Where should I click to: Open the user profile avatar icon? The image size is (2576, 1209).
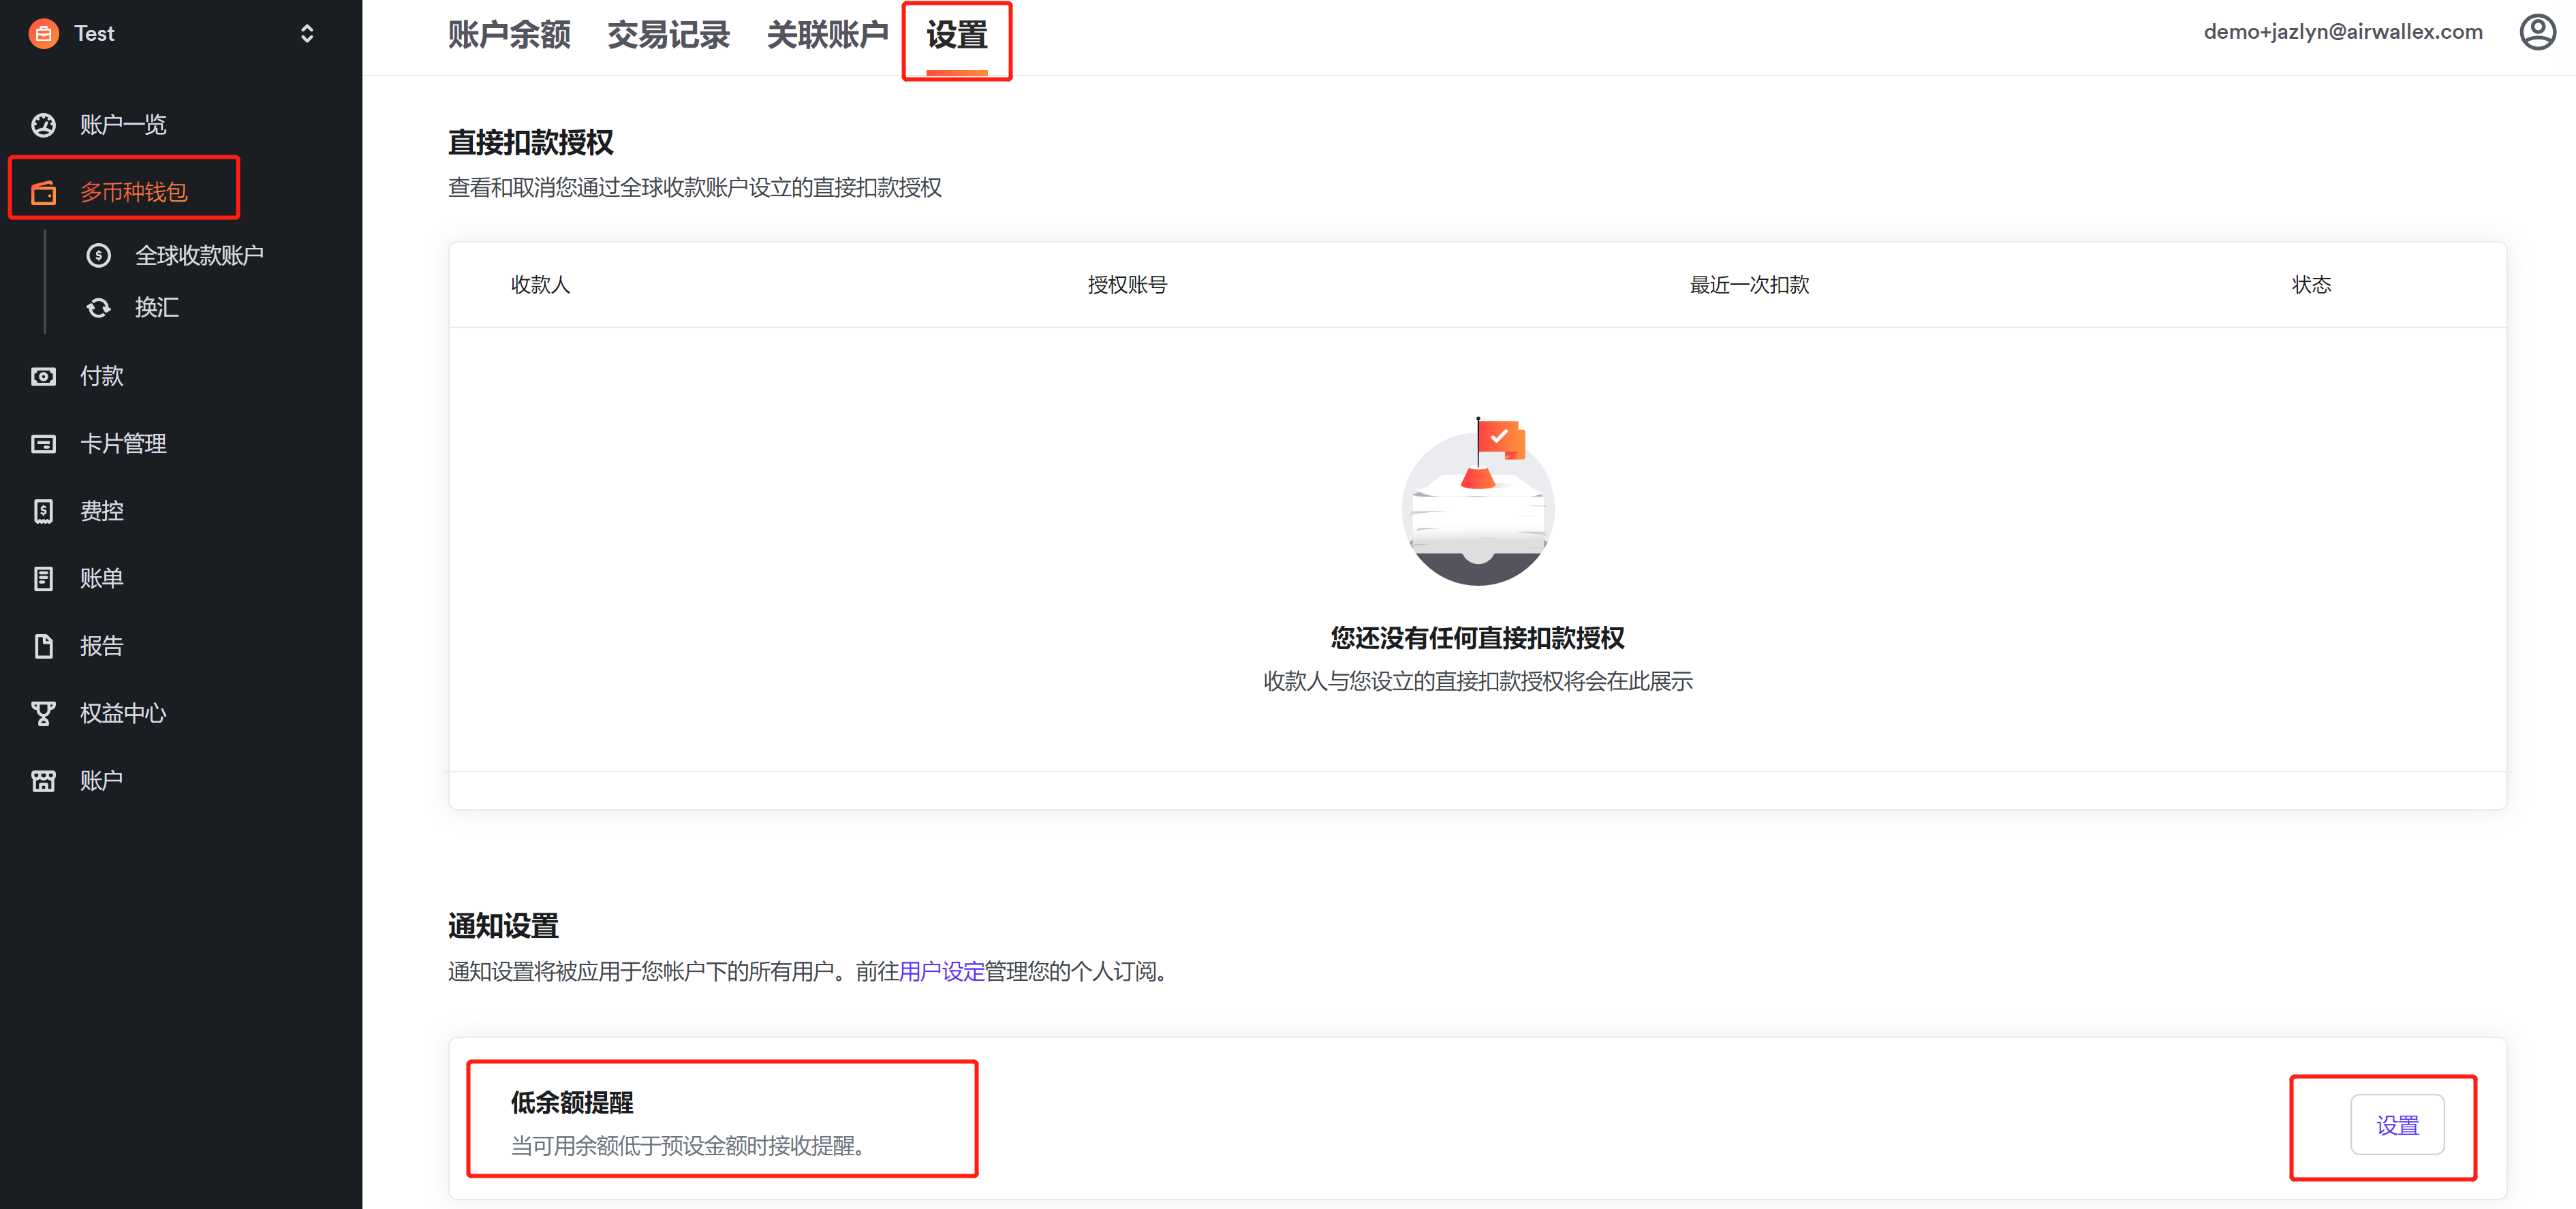(2536, 32)
